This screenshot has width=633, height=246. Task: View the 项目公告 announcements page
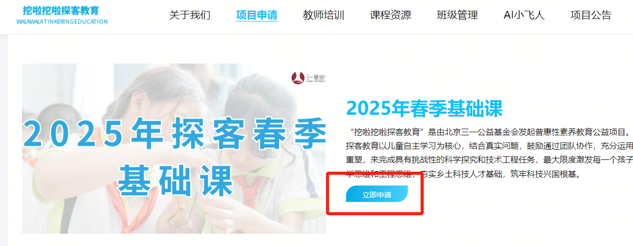591,15
